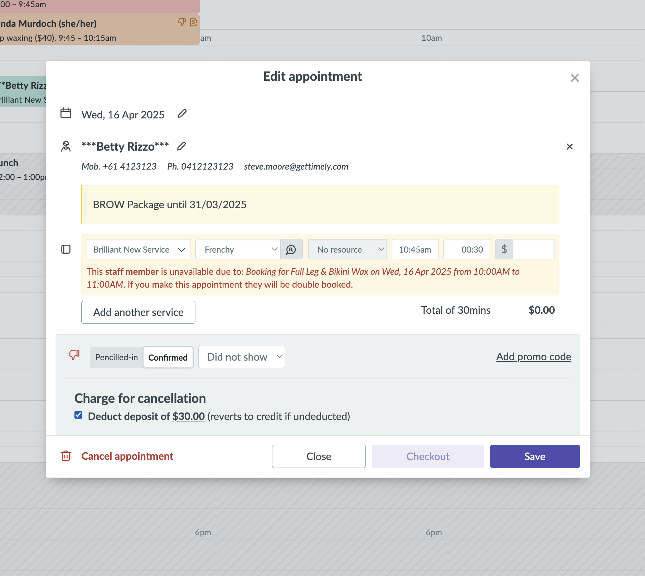Switch appointment status to Pencilled-in
This screenshot has width=645, height=576.
[116, 357]
